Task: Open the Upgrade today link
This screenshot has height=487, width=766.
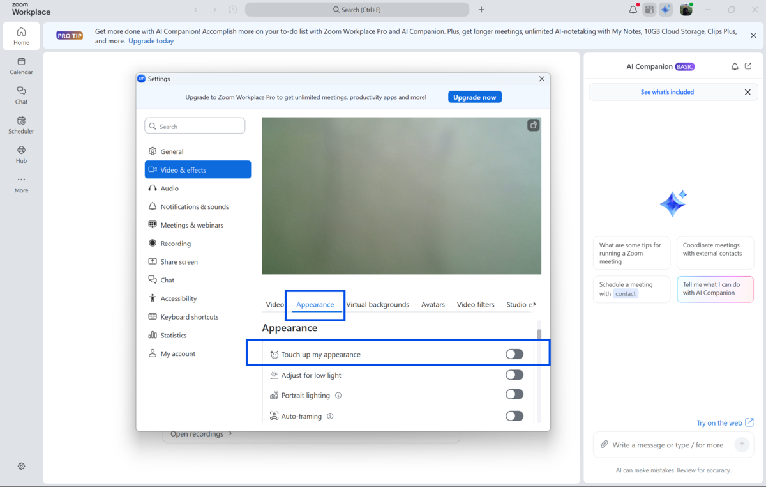Action: coord(151,41)
